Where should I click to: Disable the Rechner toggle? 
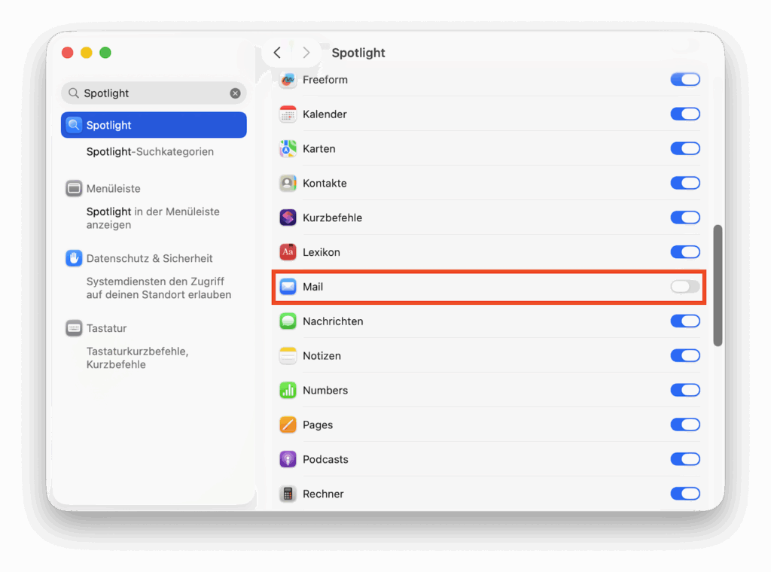coord(684,494)
